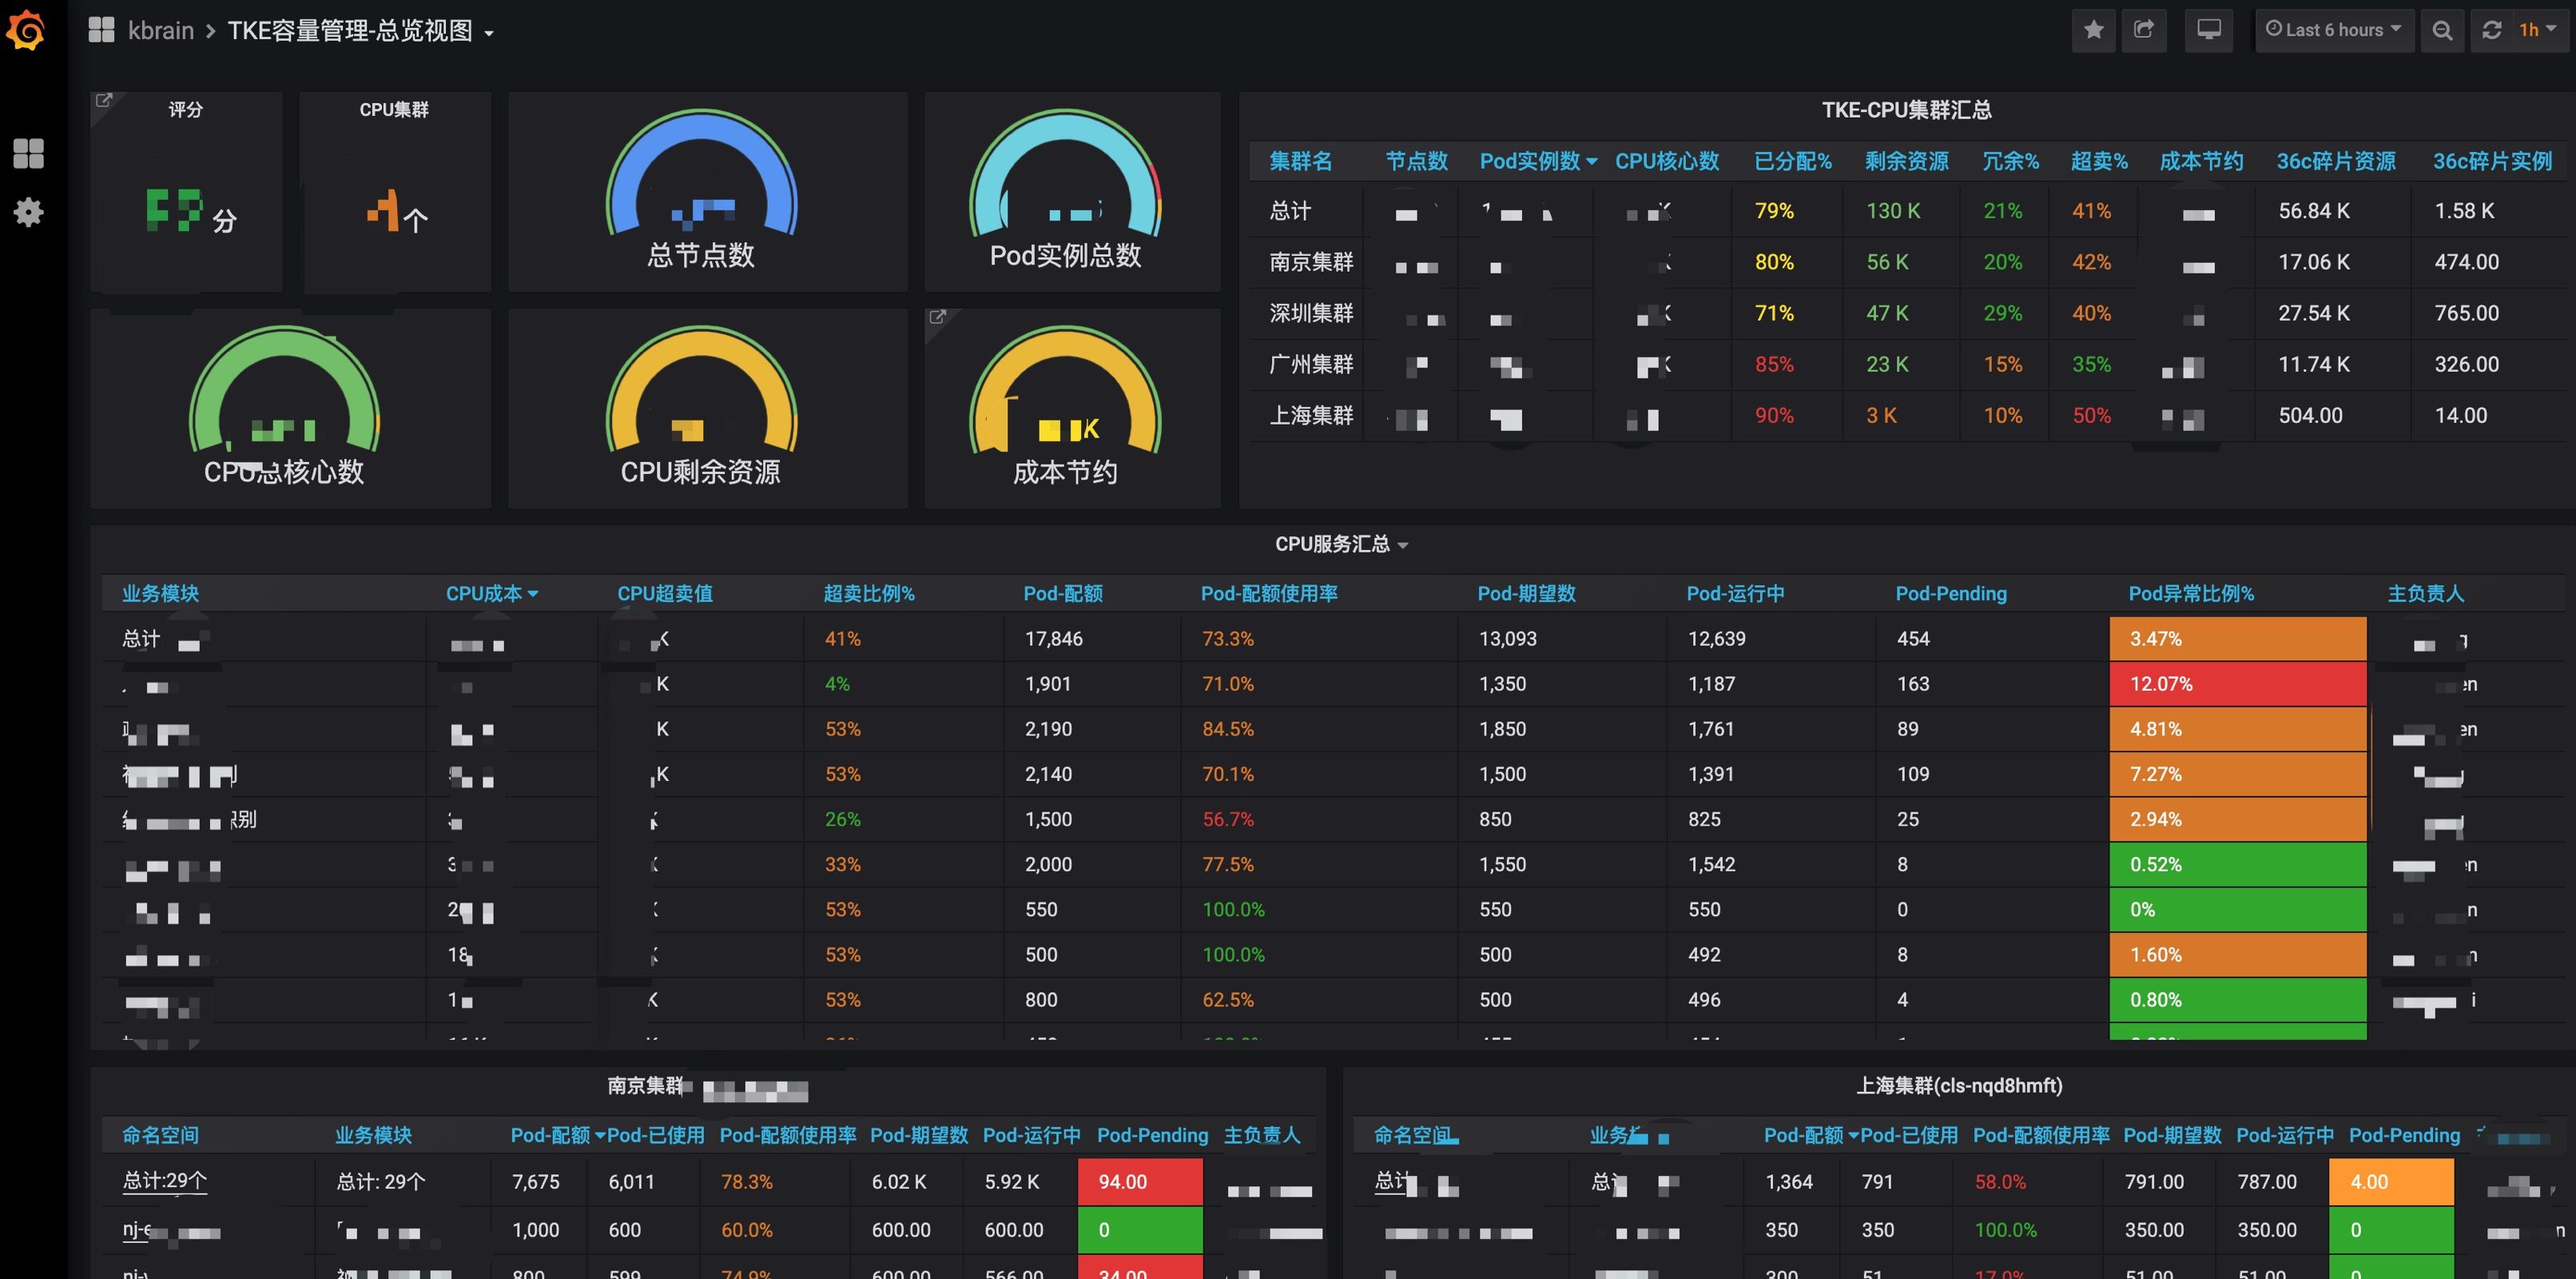The width and height of the screenshot is (2576, 1279).
Task: Click the zoom out time range icon
Action: pyautogui.click(x=2442, y=30)
